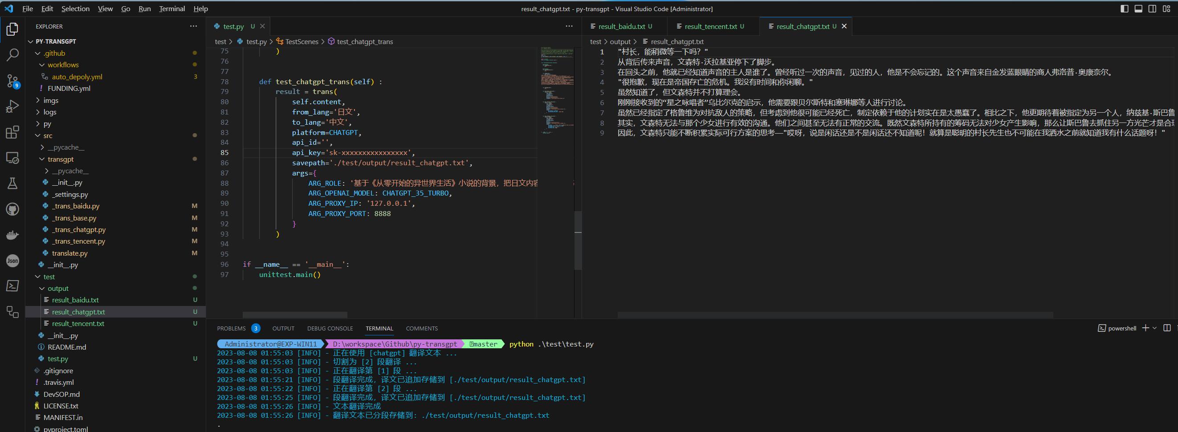Click output in right editor breadcrumb
The width and height of the screenshot is (1178, 432).
click(620, 41)
